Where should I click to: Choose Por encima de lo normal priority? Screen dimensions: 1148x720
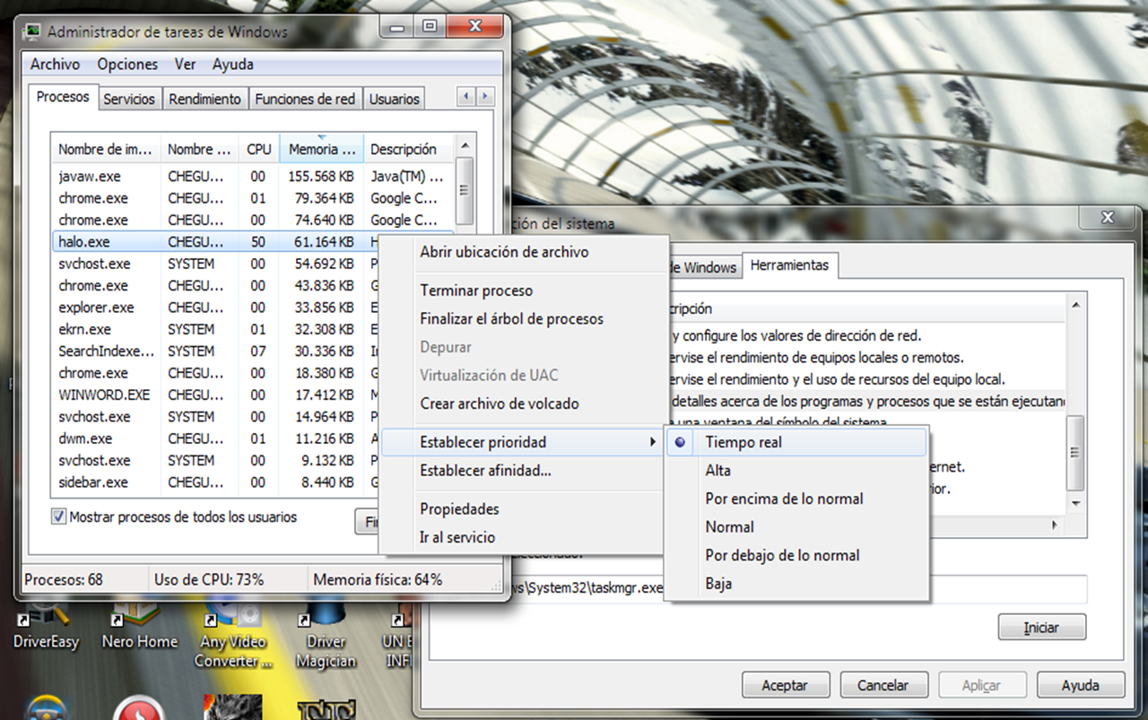(x=796, y=499)
